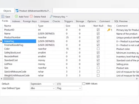Screen dimensions: 139x104
Task: Open the Flag type dropdown
Action: [69, 88]
